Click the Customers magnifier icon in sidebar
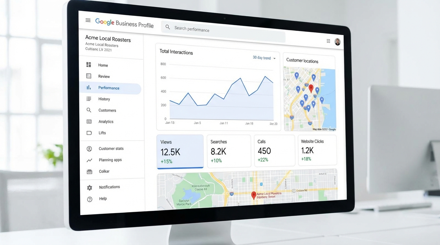Screen dimensions: 440x245 click(x=89, y=110)
